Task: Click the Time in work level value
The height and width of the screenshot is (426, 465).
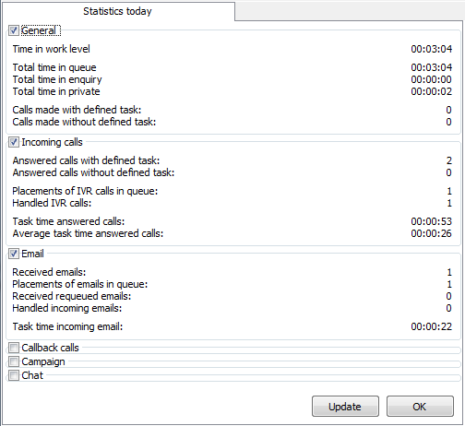Action: [x=432, y=49]
